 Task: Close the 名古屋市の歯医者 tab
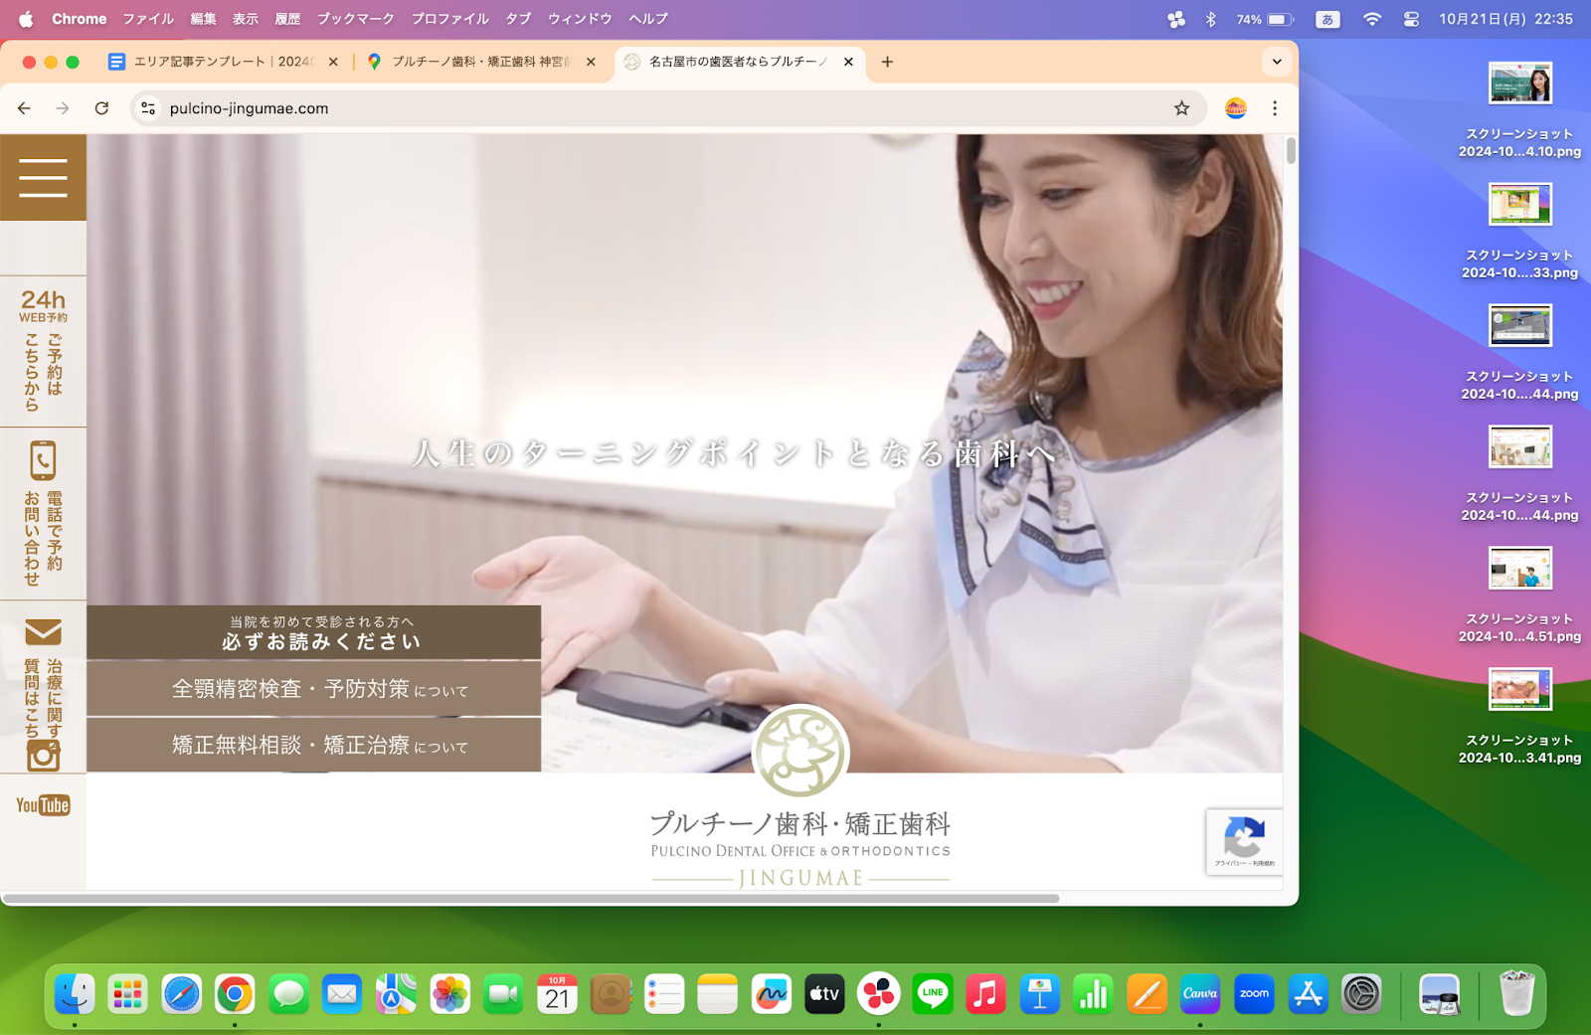point(848,62)
